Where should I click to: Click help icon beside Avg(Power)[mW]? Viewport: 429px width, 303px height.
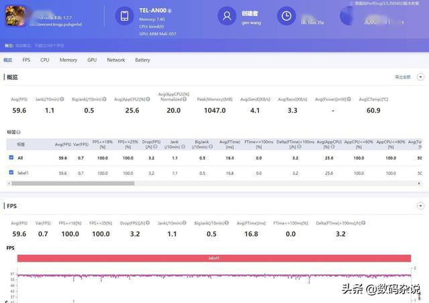tap(349, 99)
